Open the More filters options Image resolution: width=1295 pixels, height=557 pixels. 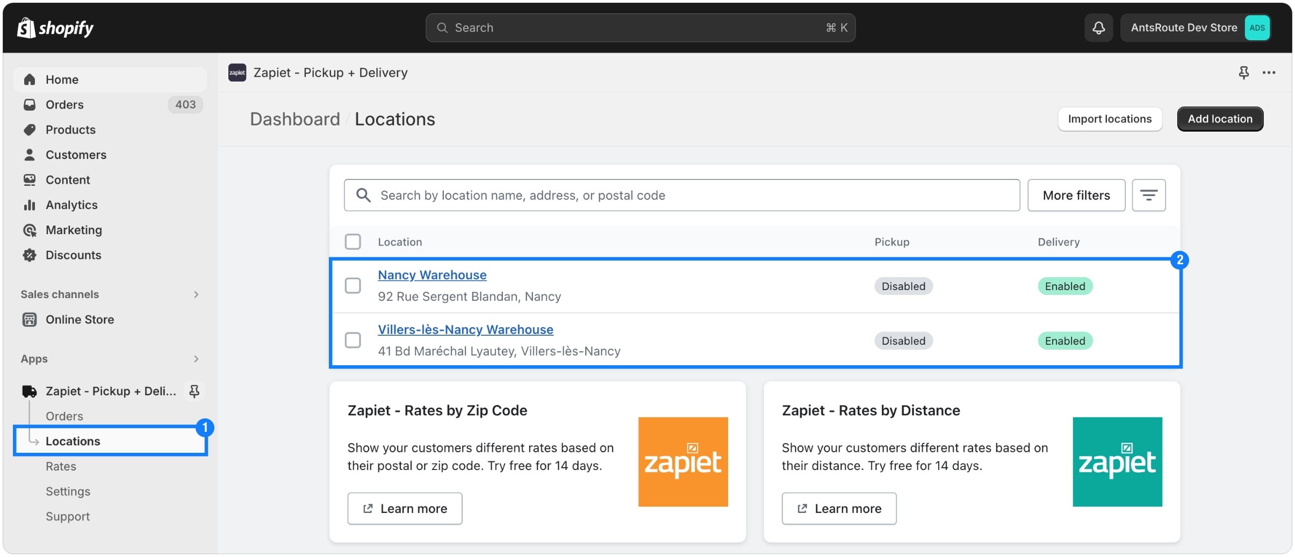click(x=1076, y=195)
